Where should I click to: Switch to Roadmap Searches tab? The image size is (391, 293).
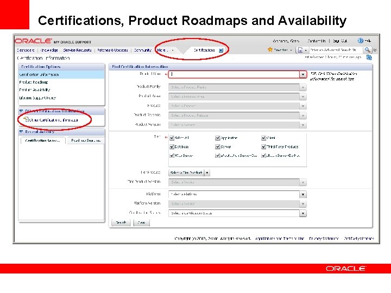coord(86,141)
